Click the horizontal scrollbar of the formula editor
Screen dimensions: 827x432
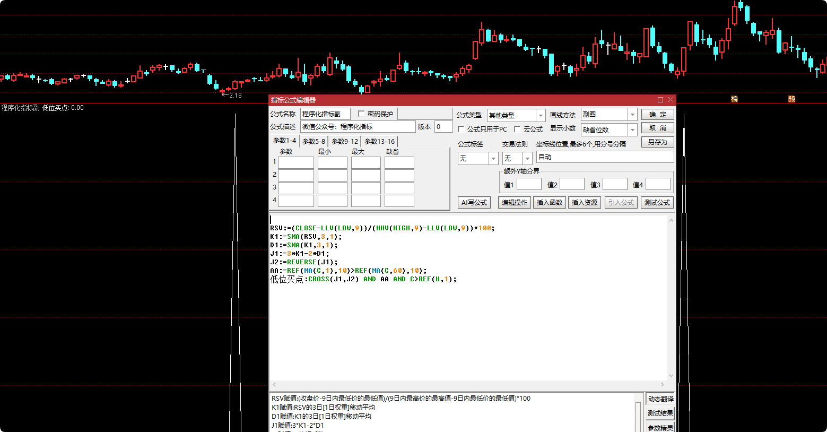pyautogui.click(x=468, y=384)
